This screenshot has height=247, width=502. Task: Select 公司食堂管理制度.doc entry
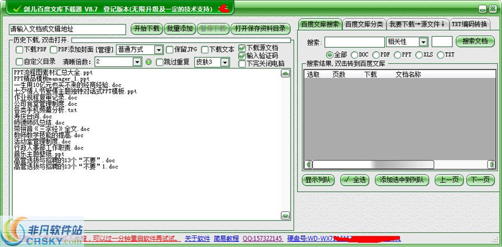pyautogui.click(x=46, y=103)
